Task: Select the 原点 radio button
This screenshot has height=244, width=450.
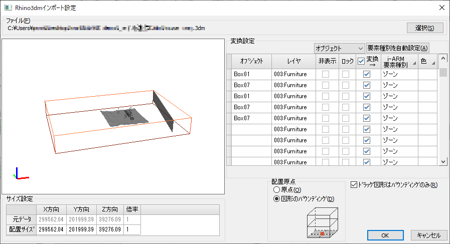Action: point(276,190)
